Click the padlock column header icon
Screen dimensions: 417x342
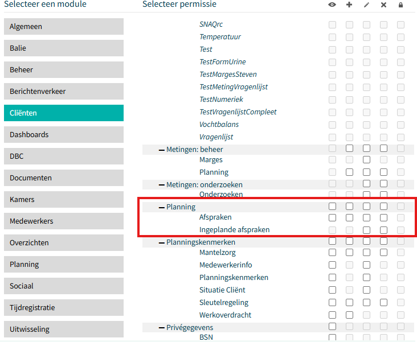click(400, 5)
